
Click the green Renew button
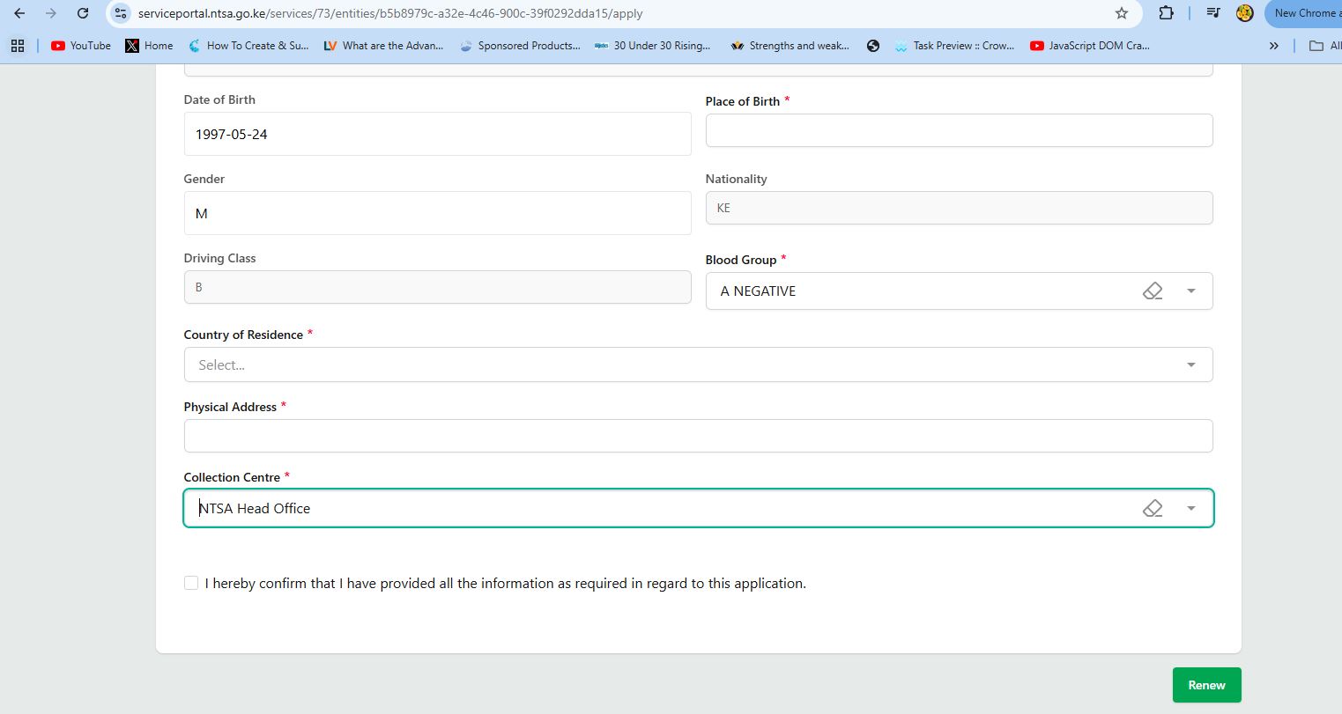point(1205,685)
